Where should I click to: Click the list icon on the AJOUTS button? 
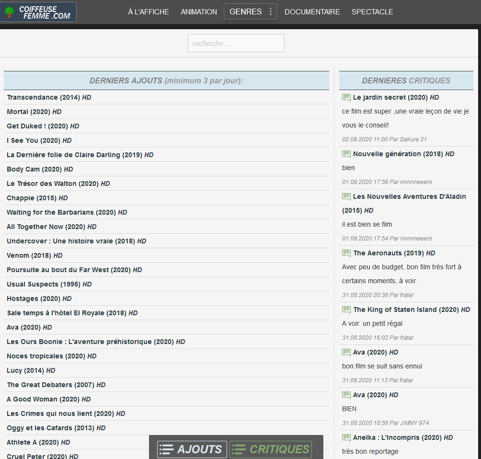167,449
